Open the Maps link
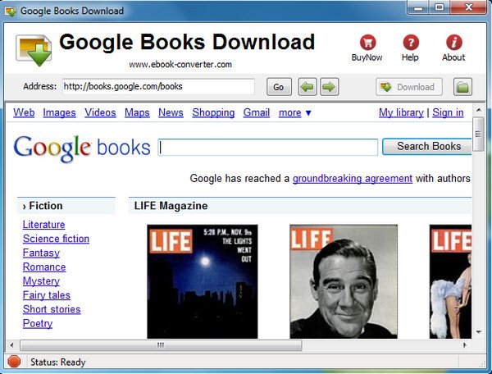Screen dimensions: 492x374 pyautogui.click(x=137, y=112)
